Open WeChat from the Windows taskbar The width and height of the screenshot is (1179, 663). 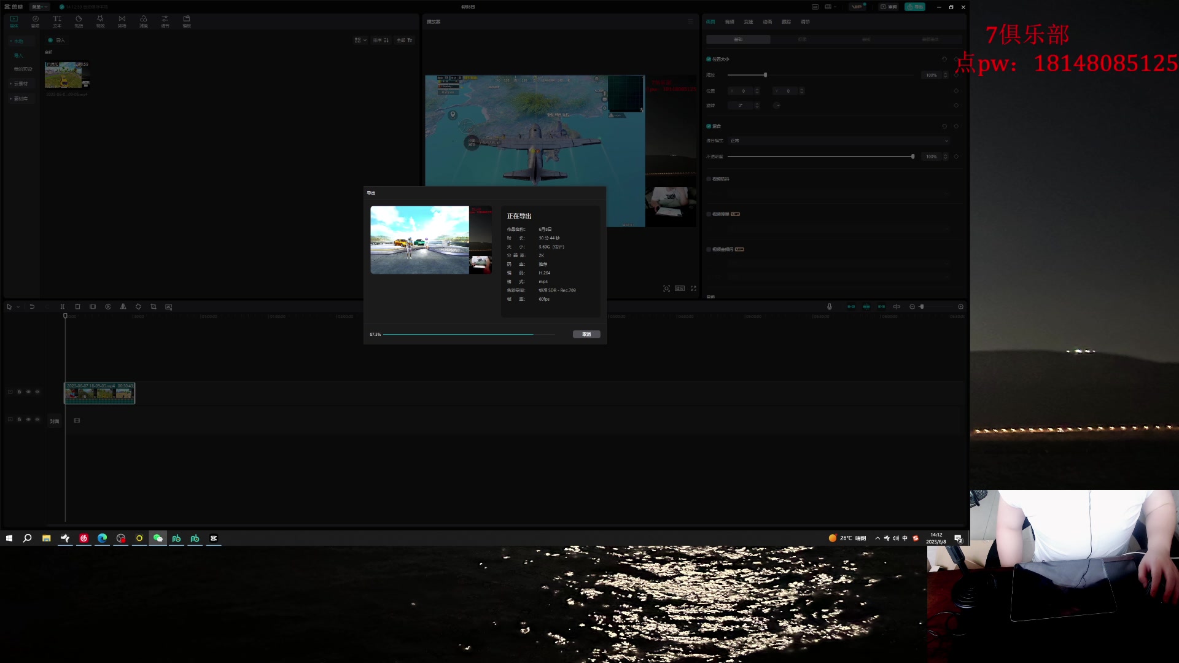coord(158,538)
